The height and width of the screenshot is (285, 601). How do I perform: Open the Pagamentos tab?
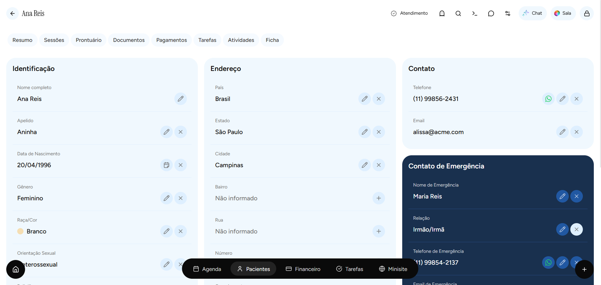[x=172, y=40]
